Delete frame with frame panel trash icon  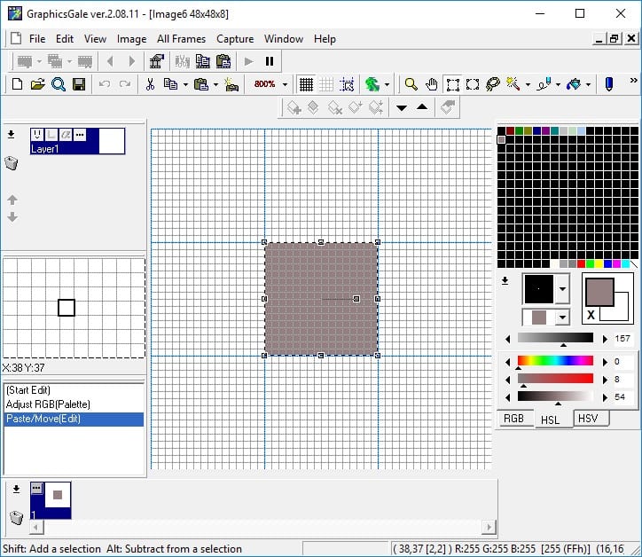click(16, 518)
